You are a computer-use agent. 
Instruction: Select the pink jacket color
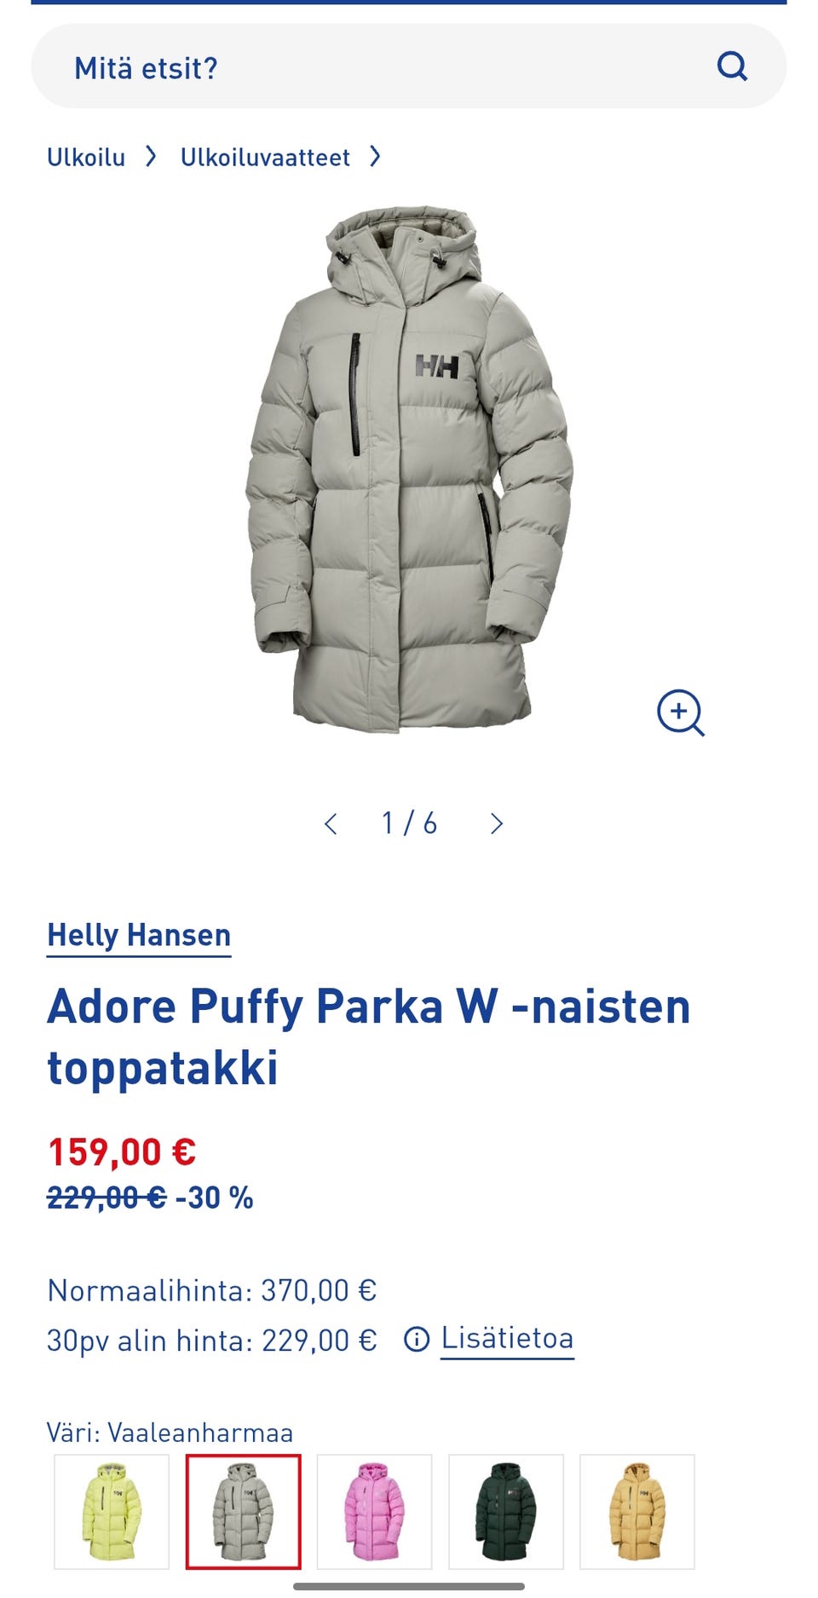pyautogui.click(x=375, y=1512)
